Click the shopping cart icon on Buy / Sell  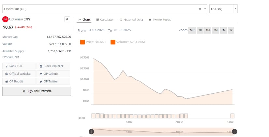[24, 91]
